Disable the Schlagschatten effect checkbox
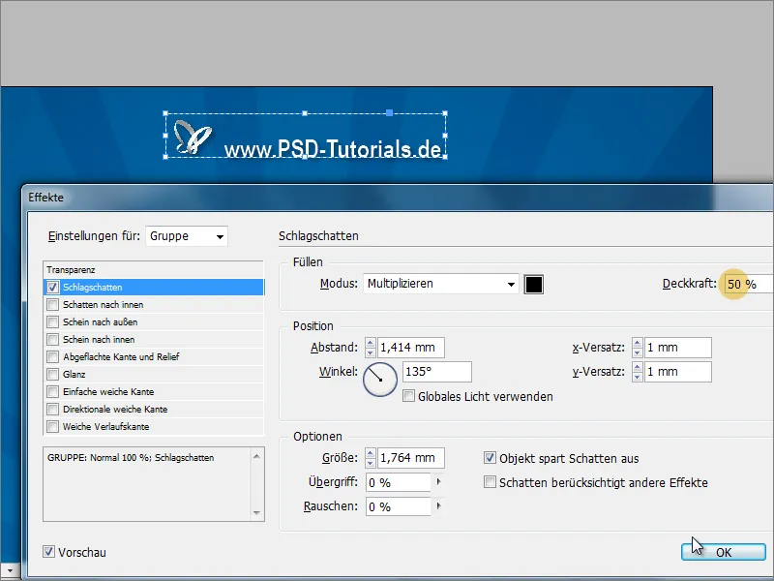 (53, 288)
